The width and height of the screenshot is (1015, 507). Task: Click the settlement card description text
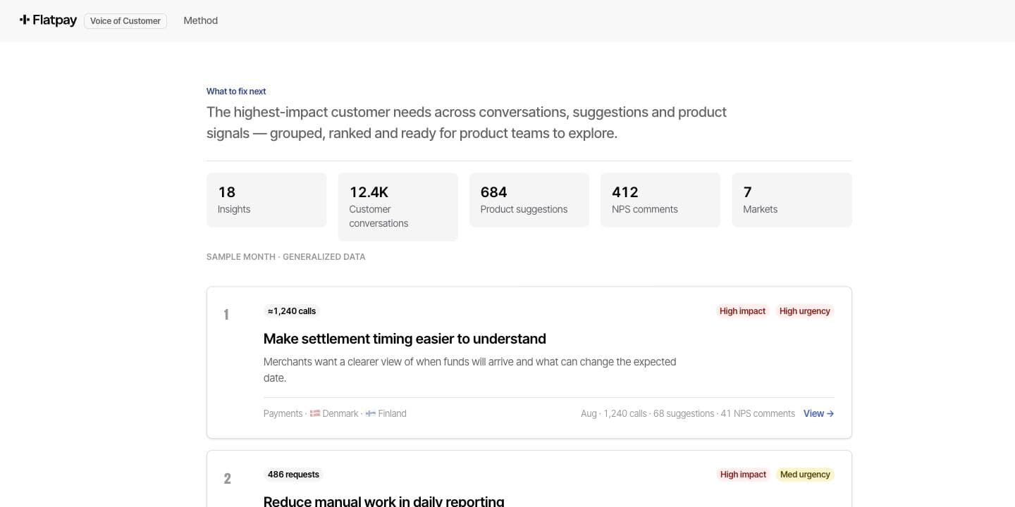coord(470,370)
